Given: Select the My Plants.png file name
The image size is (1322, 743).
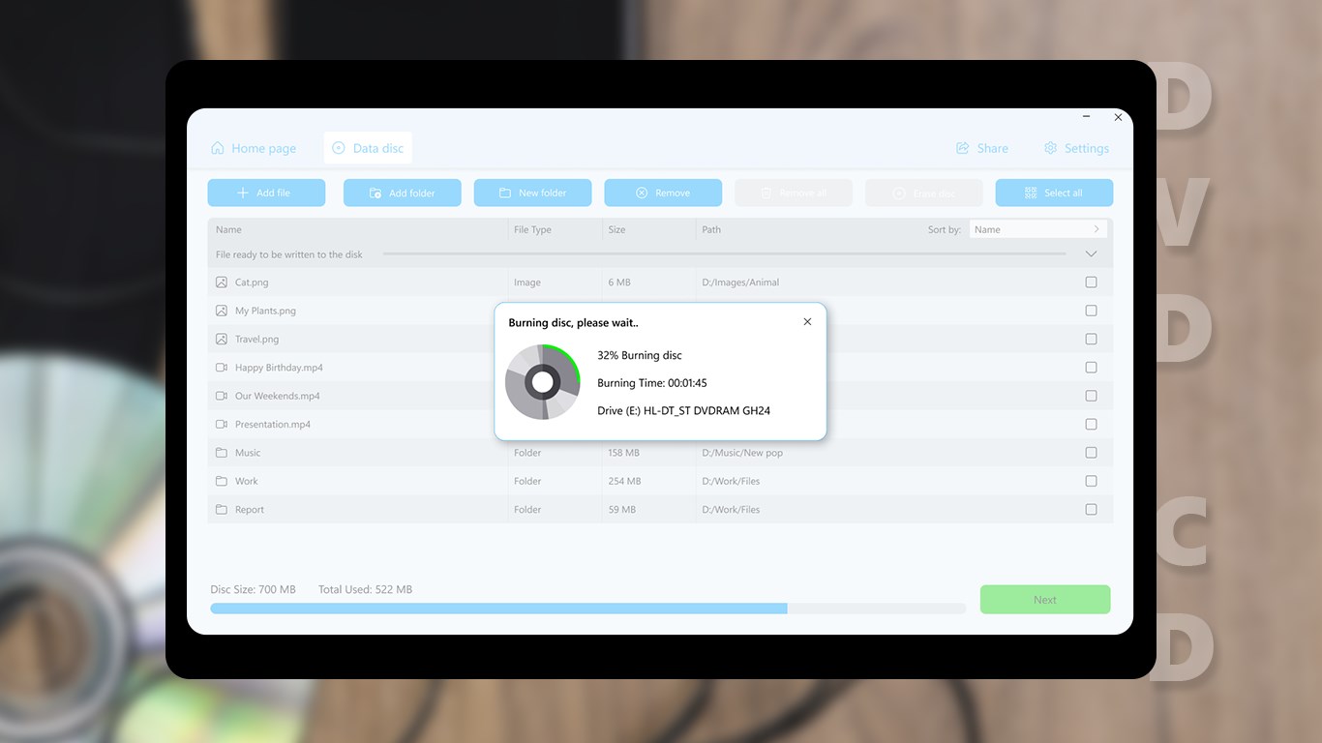Looking at the screenshot, I should click(265, 311).
